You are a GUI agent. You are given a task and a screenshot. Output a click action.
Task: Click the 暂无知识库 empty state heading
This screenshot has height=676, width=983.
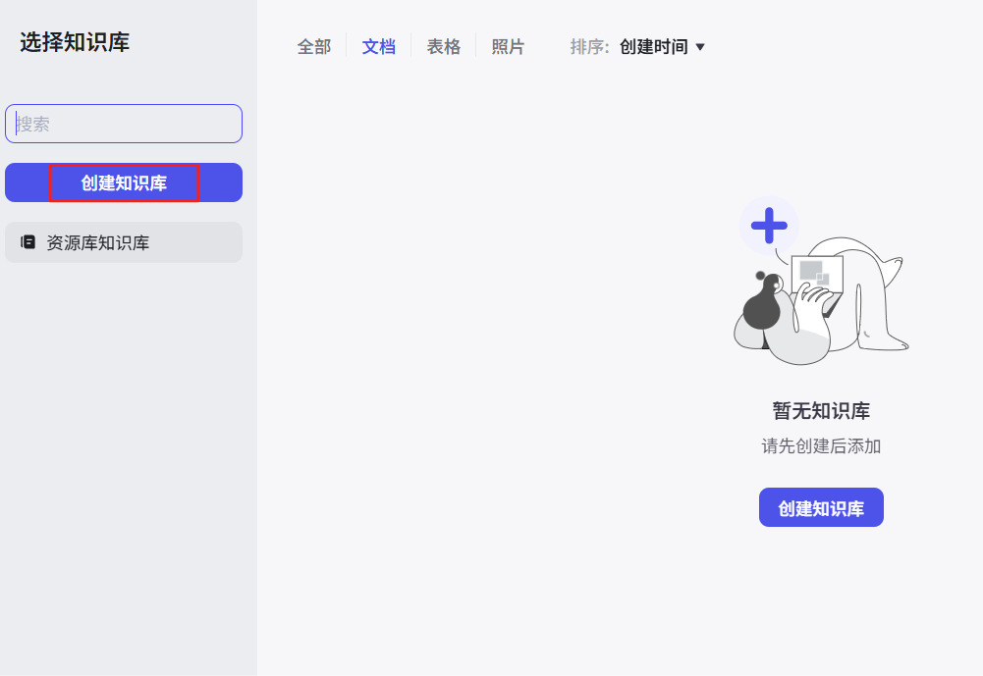pyautogui.click(x=821, y=411)
